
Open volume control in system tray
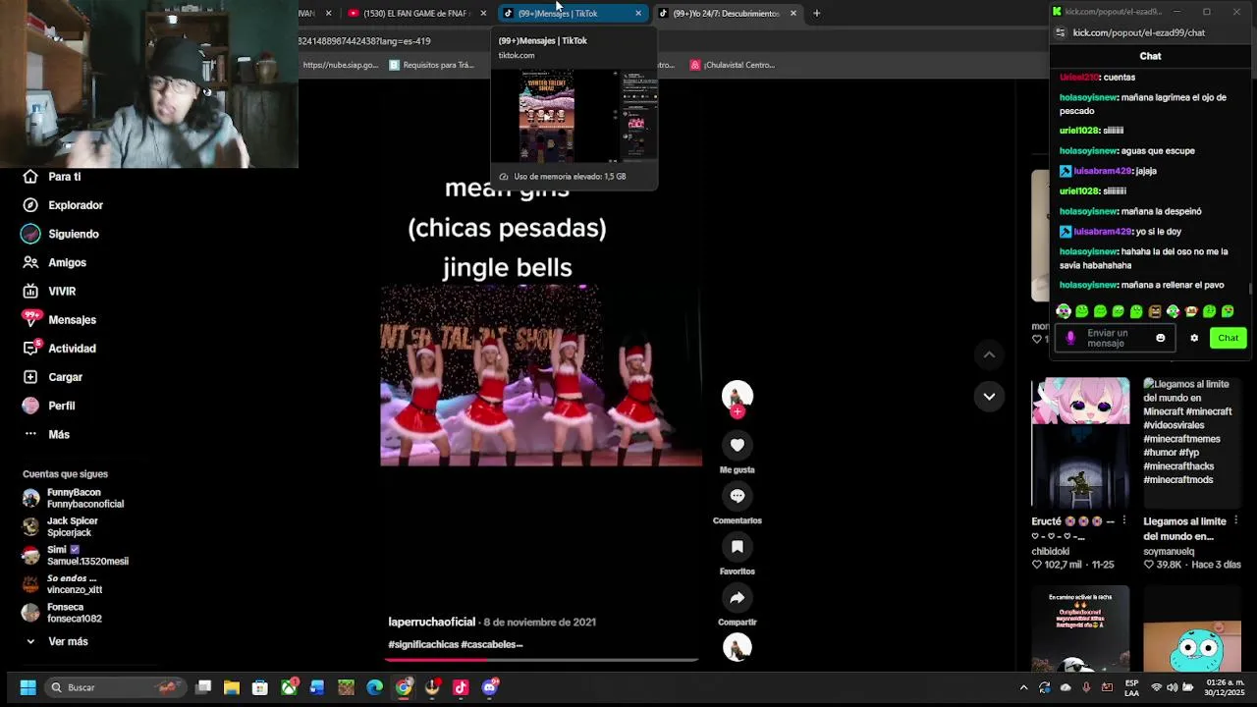1175,687
